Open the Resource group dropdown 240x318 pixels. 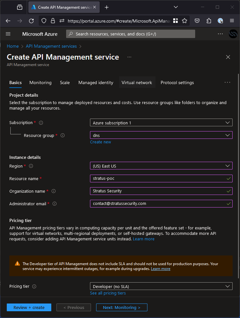pos(161,135)
